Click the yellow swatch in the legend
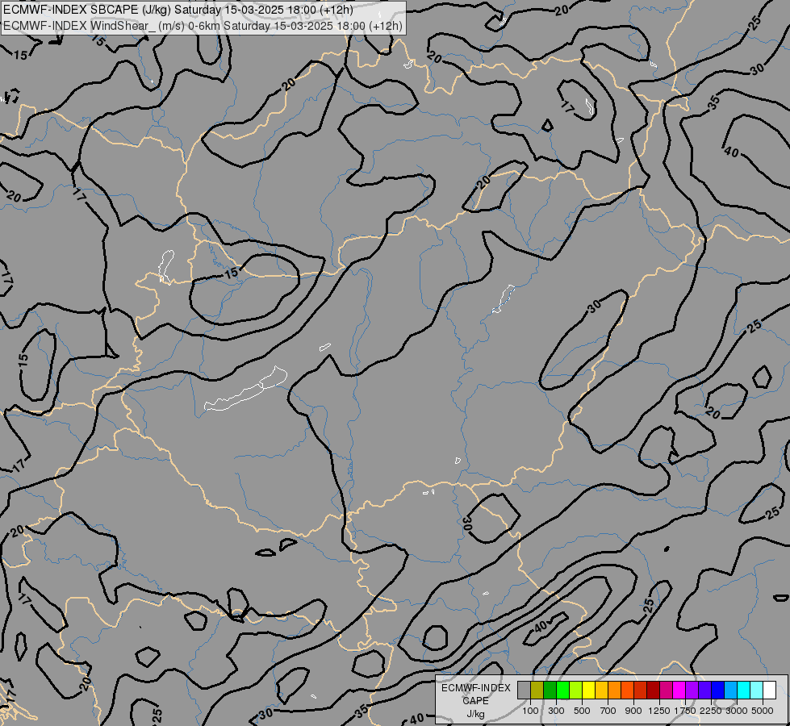790x726 pixels. 588,690
